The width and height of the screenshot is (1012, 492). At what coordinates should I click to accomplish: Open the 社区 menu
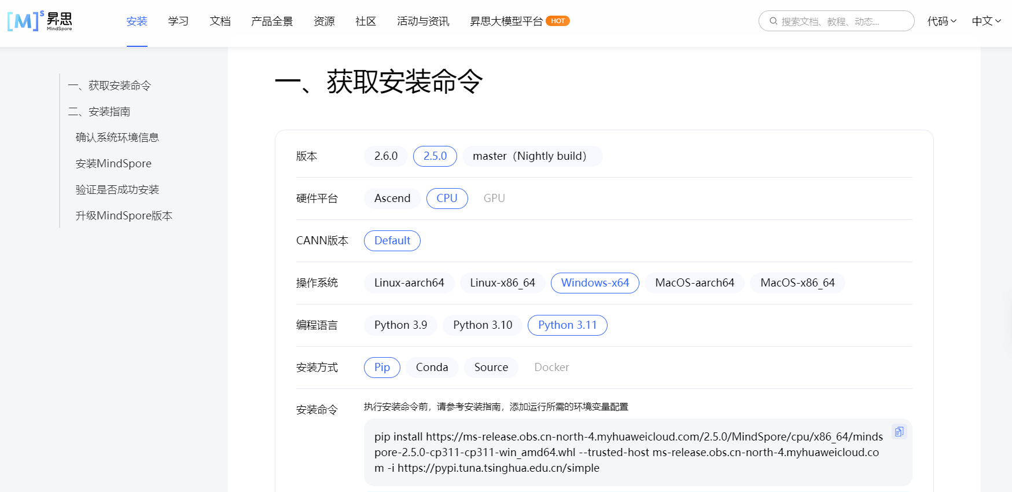366,21
